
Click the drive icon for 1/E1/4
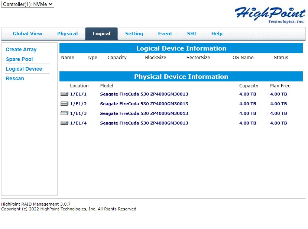click(x=64, y=123)
